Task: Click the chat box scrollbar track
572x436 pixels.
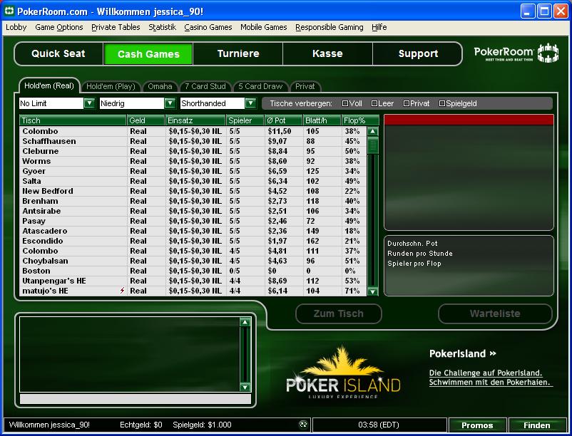Action: [x=245, y=355]
